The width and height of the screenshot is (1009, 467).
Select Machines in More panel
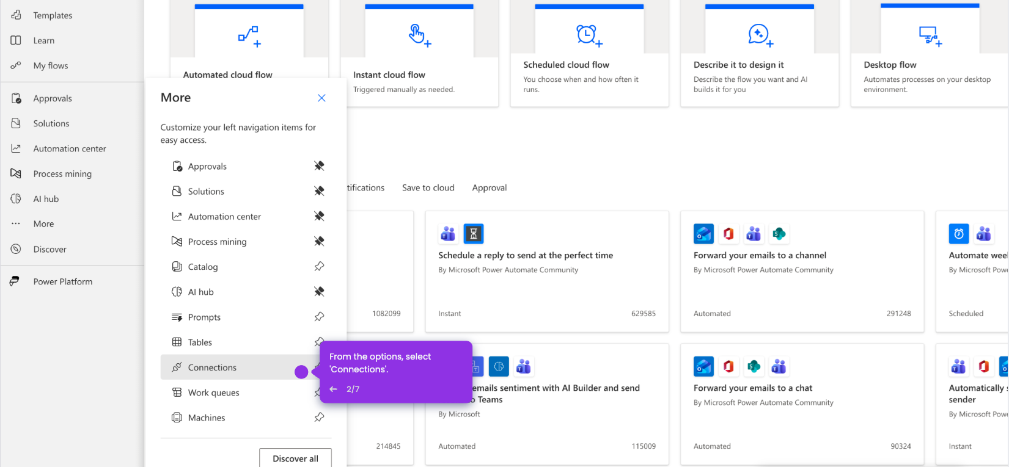tap(246, 418)
